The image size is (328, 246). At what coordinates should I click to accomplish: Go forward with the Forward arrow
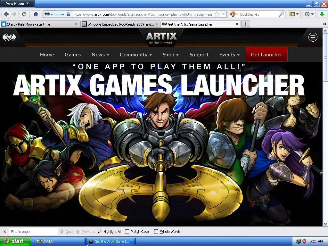(14, 14)
